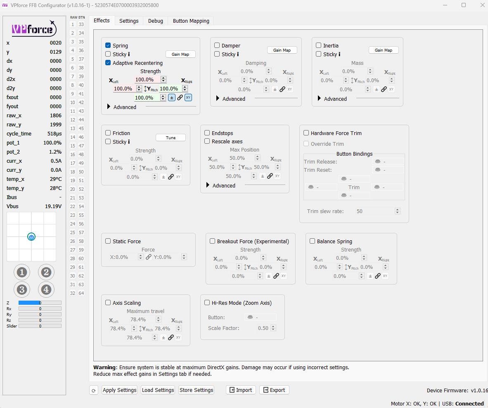Screen dimensions: 488x408
Task: Switch to the Effects tab
Action: pos(102,21)
